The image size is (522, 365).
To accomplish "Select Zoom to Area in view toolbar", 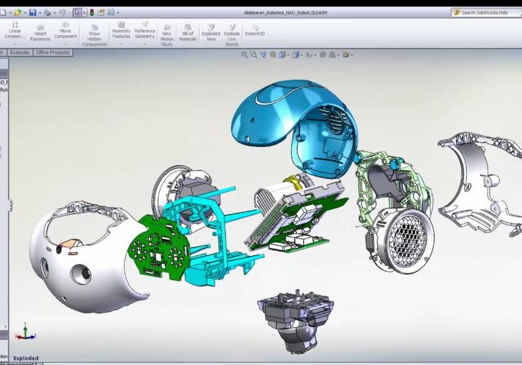I will click(254, 55).
